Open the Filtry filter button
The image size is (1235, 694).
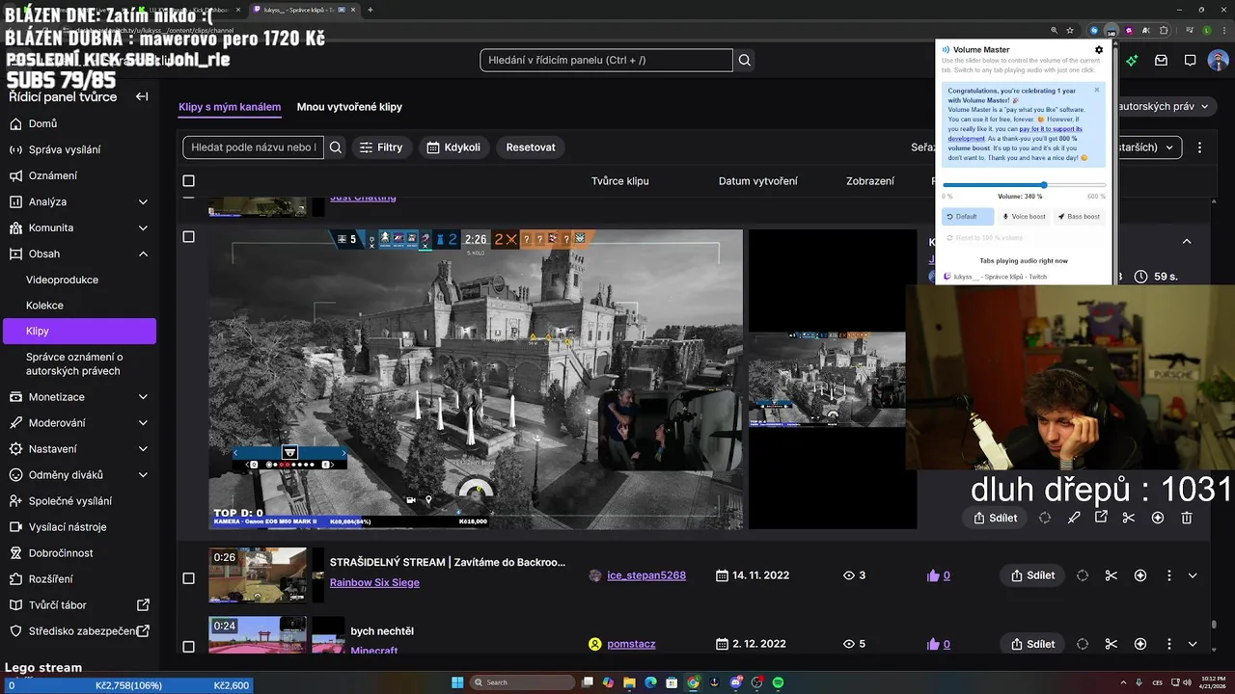(381, 147)
